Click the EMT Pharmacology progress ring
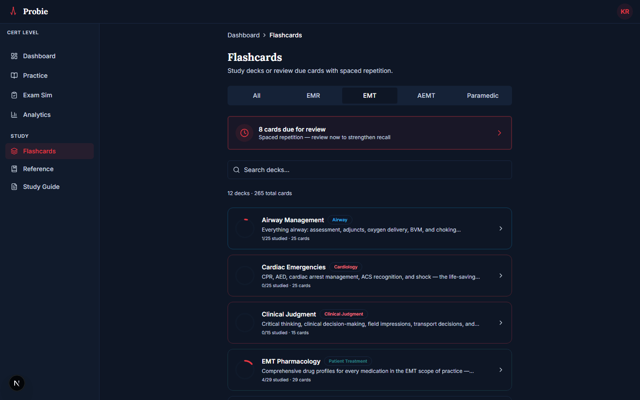The height and width of the screenshot is (400, 640). click(x=245, y=370)
